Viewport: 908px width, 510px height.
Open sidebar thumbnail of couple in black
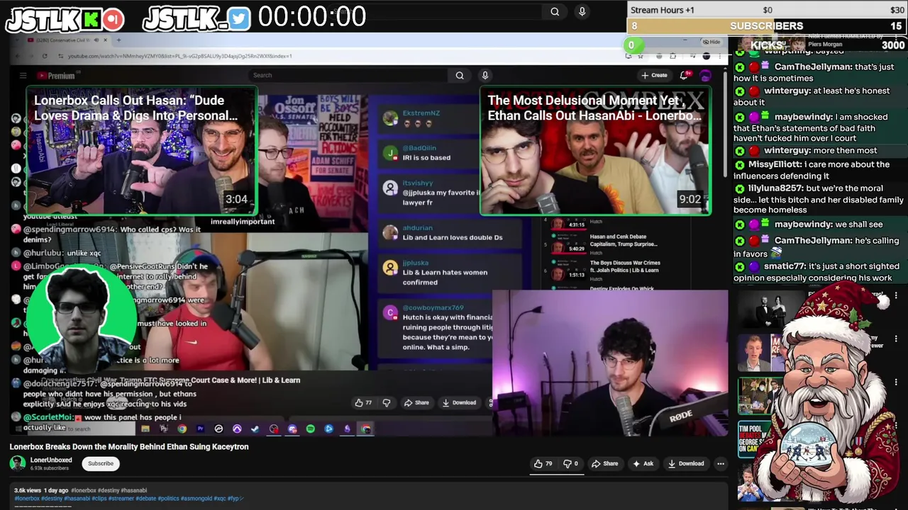[x=771, y=309]
